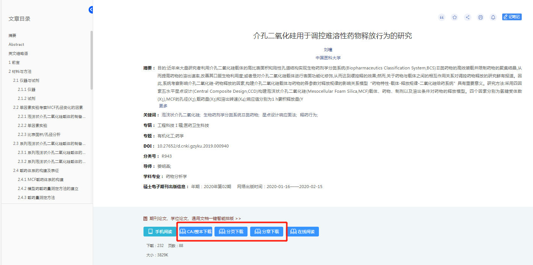
Task: Go to section 2.4.1 MCF载药体系的构建
Action: click(x=41, y=179)
